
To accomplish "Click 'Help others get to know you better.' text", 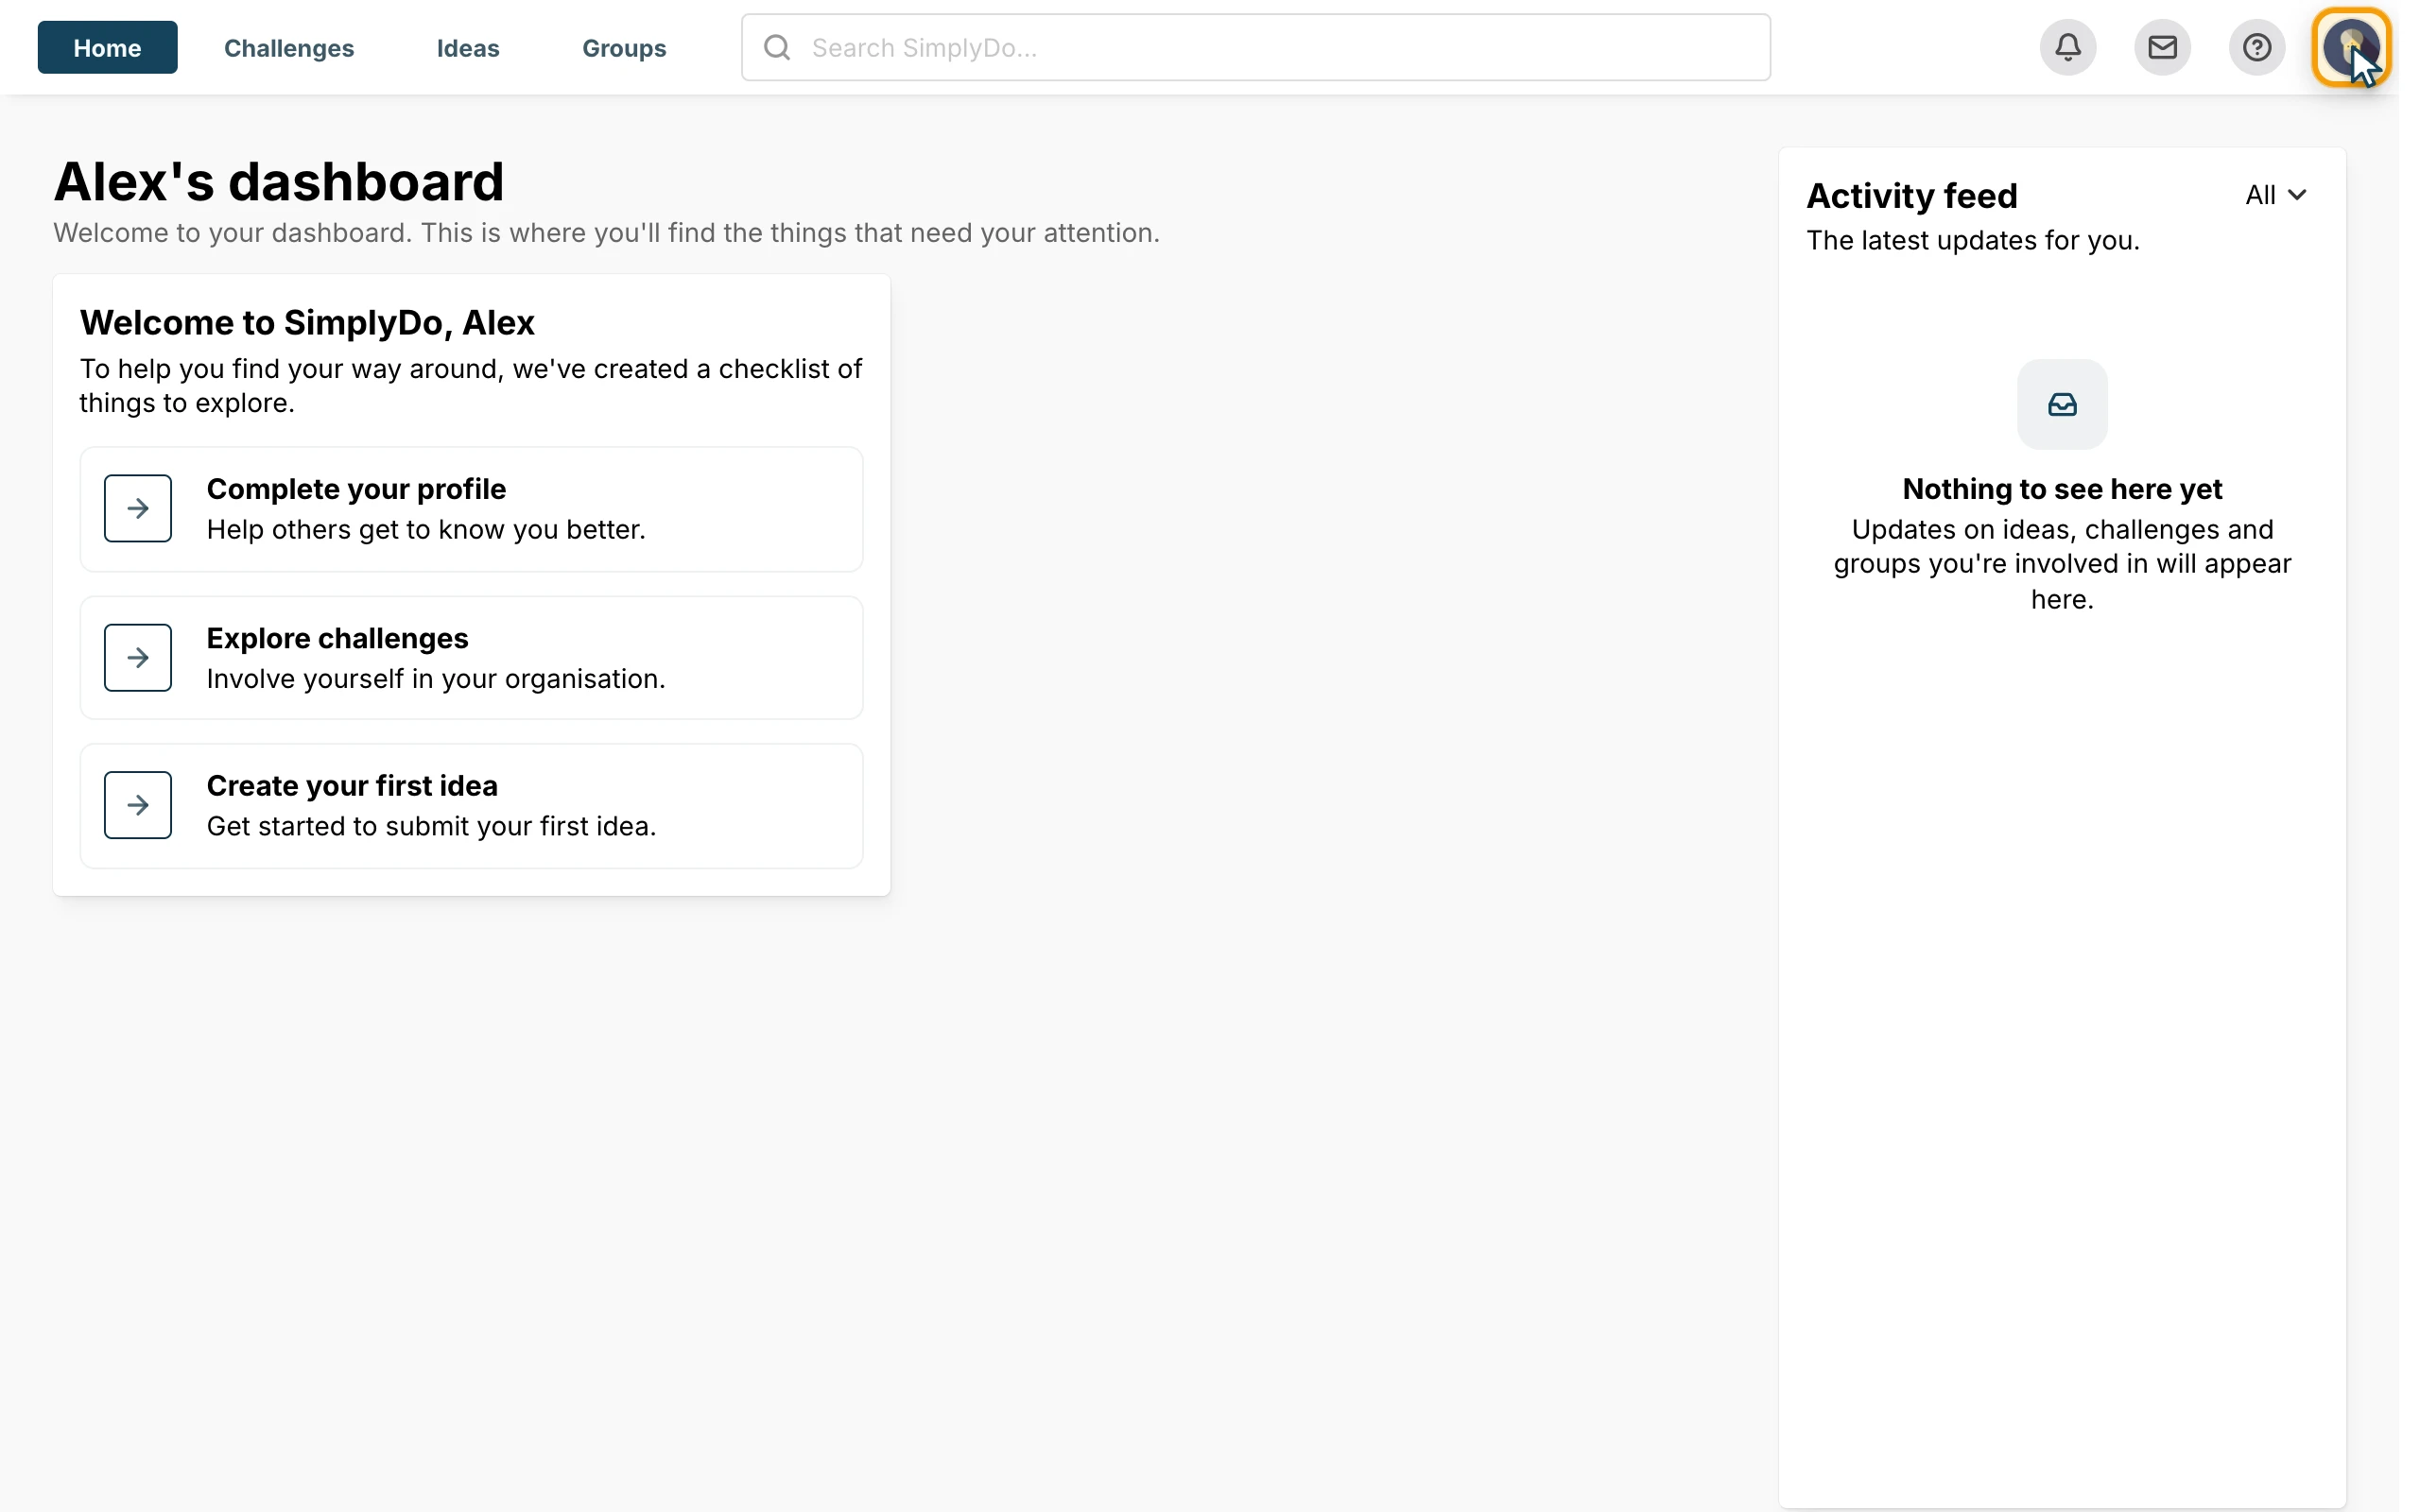I will pyautogui.click(x=426, y=529).
